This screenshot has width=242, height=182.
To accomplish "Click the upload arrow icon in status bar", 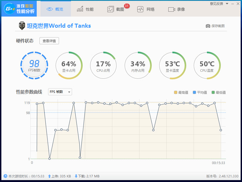I will (49, 176).
